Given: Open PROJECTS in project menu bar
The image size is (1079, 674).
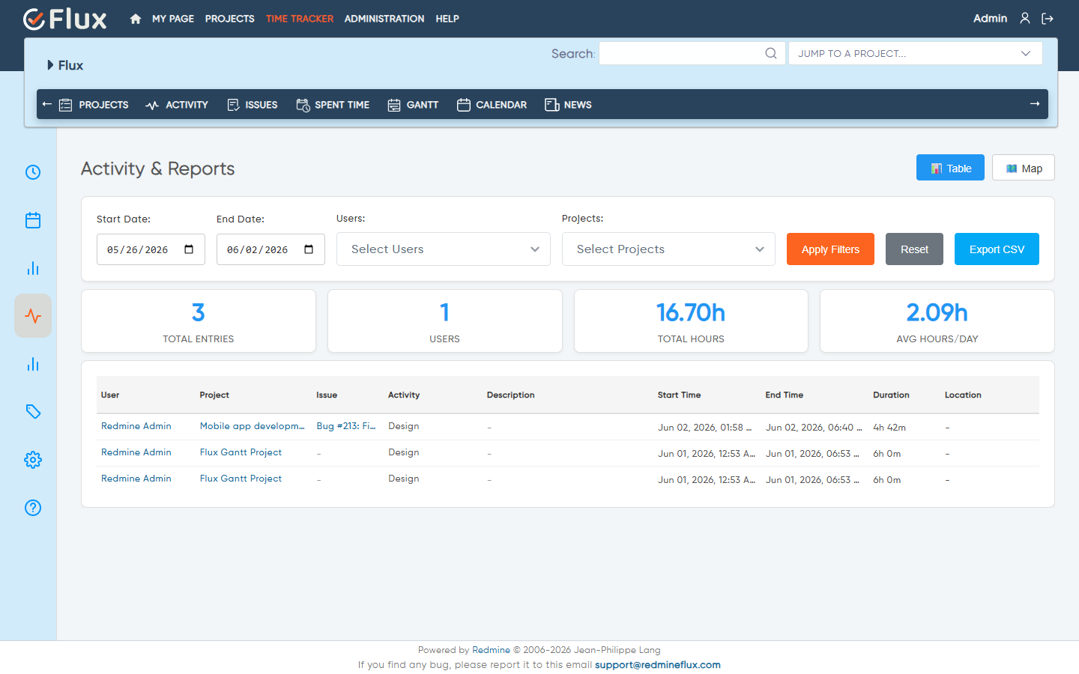Looking at the screenshot, I should coord(94,105).
